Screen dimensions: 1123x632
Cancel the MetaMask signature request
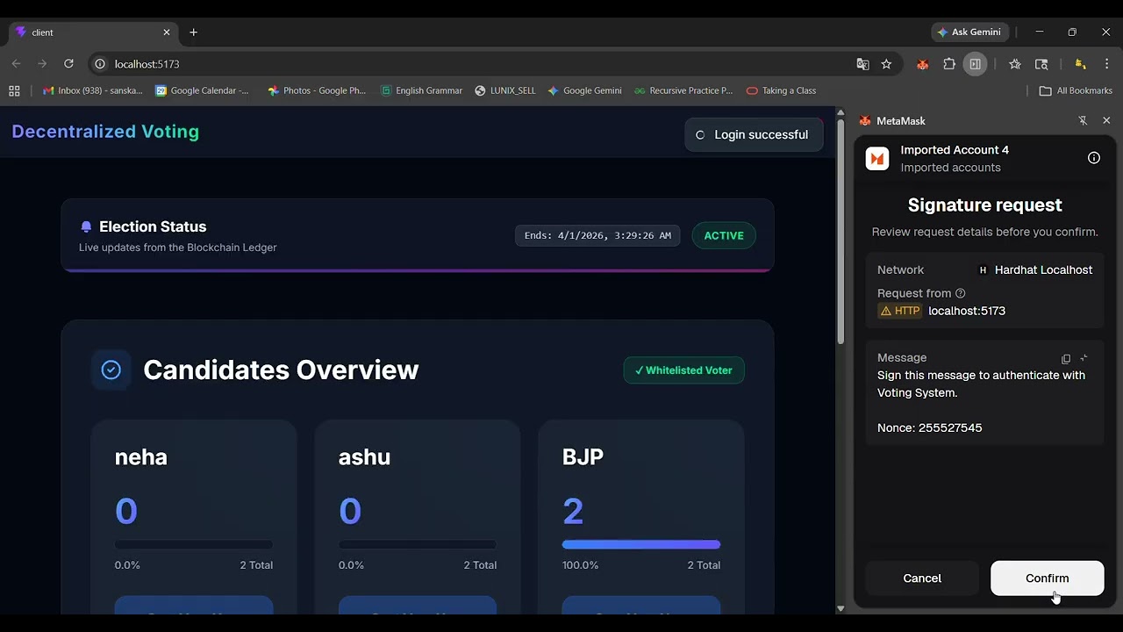pyautogui.click(x=922, y=578)
